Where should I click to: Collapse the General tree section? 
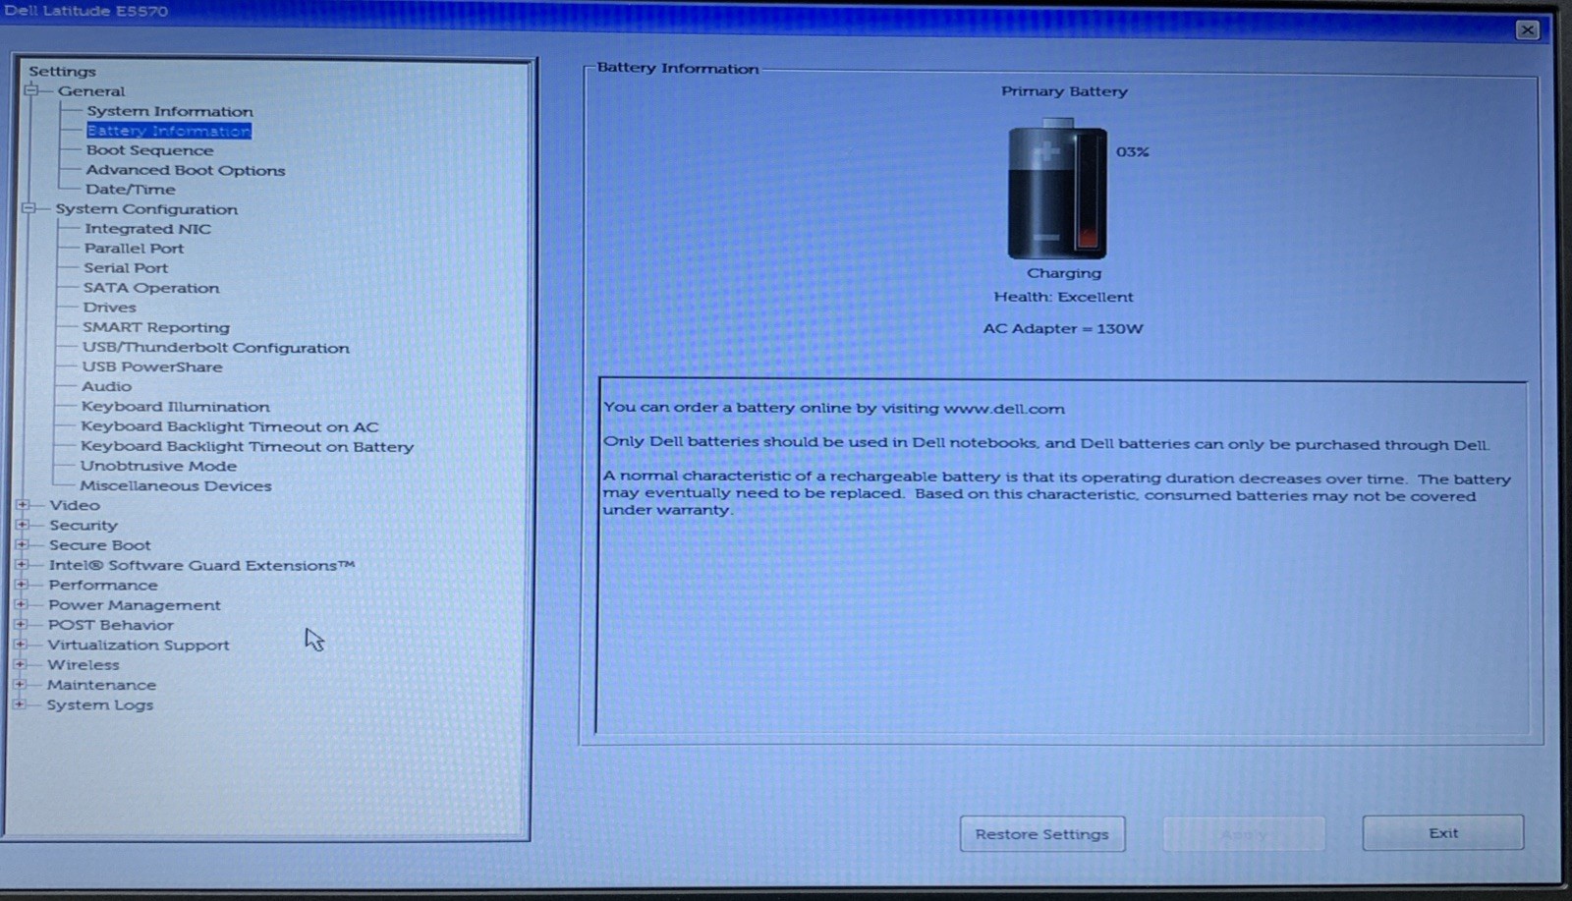pyautogui.click(x=31, y=90)
